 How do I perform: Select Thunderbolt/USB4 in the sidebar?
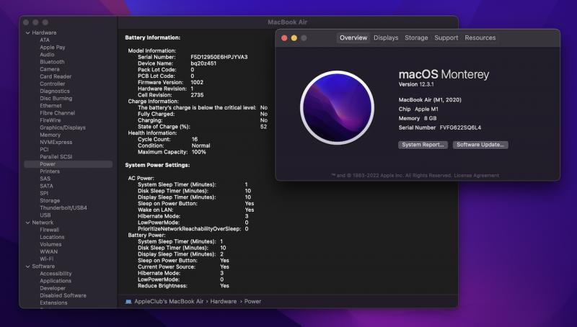[x=63, y=208]
